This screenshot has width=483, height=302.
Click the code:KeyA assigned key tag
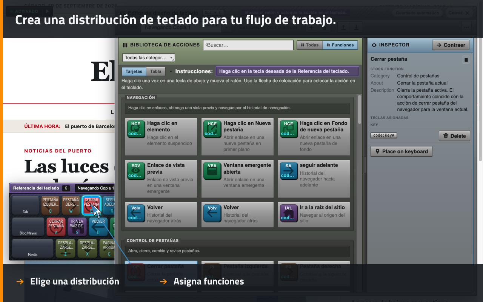[383, 136]
